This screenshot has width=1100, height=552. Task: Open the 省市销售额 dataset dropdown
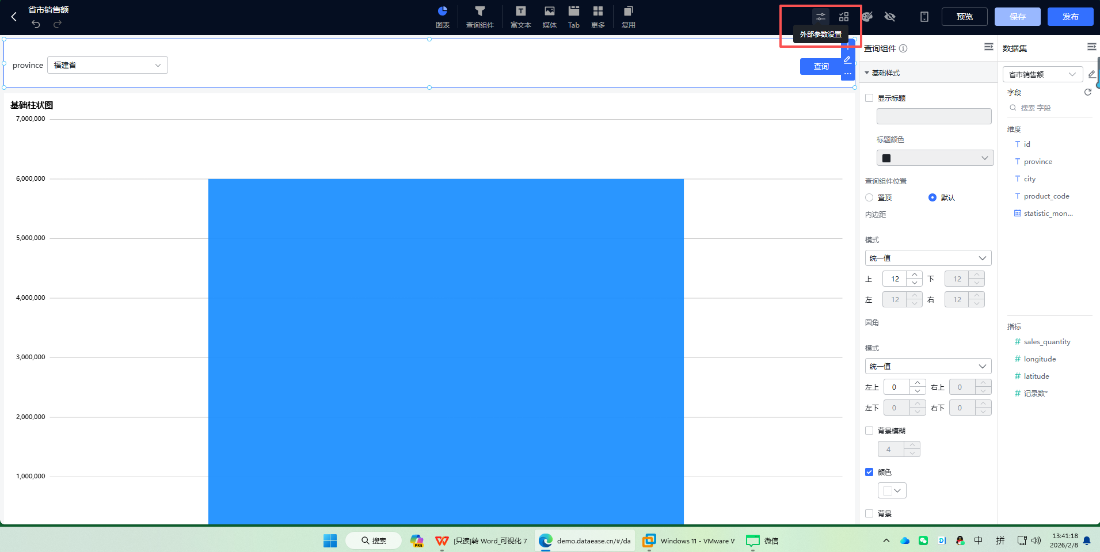[x=1043, y=74]
